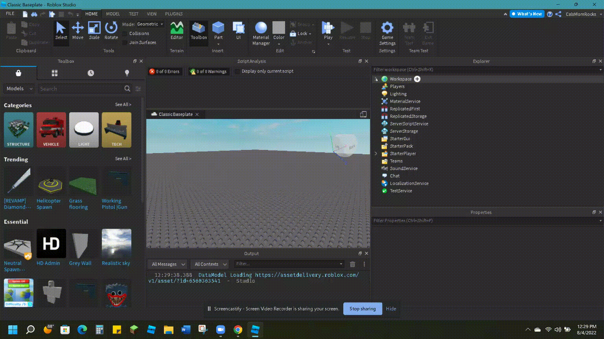
Task: Select the Move tool
Action: click(78, 31)
